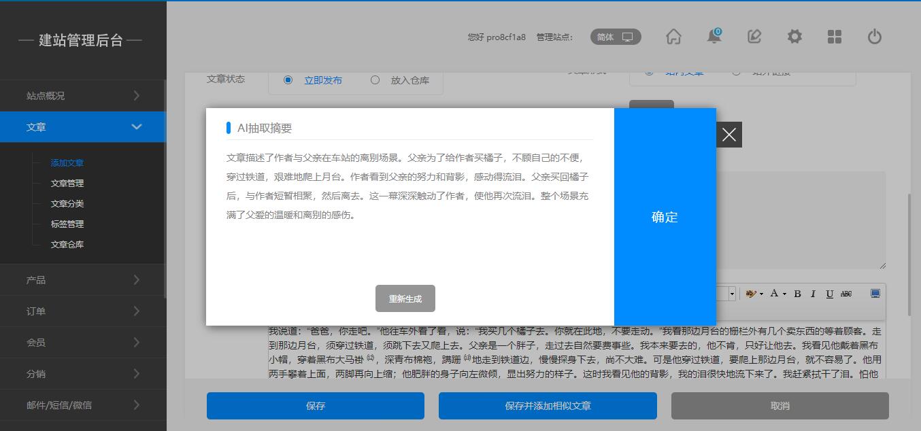Switch site language with the 简体 toggle

pos(616,37)
